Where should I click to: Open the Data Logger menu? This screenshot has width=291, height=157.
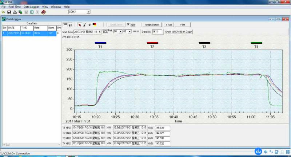[31, 7]
